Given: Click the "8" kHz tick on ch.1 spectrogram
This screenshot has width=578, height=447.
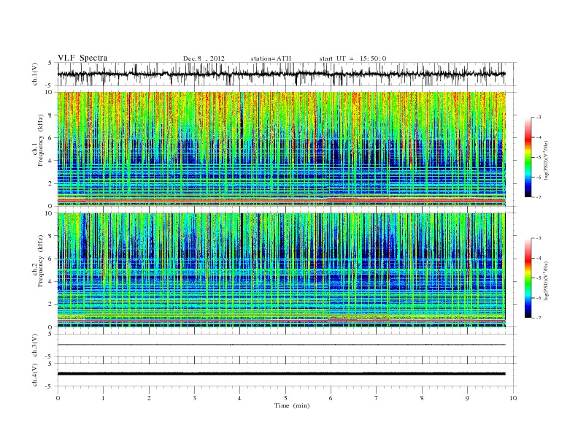Looking at the screenshot, I should tap(51, 115).
